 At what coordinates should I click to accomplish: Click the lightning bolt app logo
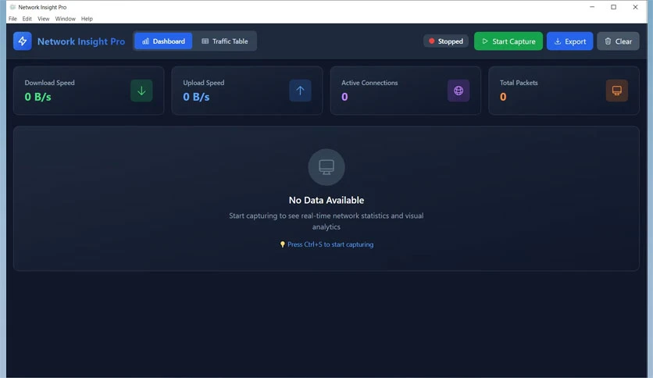tap(23, 41)
